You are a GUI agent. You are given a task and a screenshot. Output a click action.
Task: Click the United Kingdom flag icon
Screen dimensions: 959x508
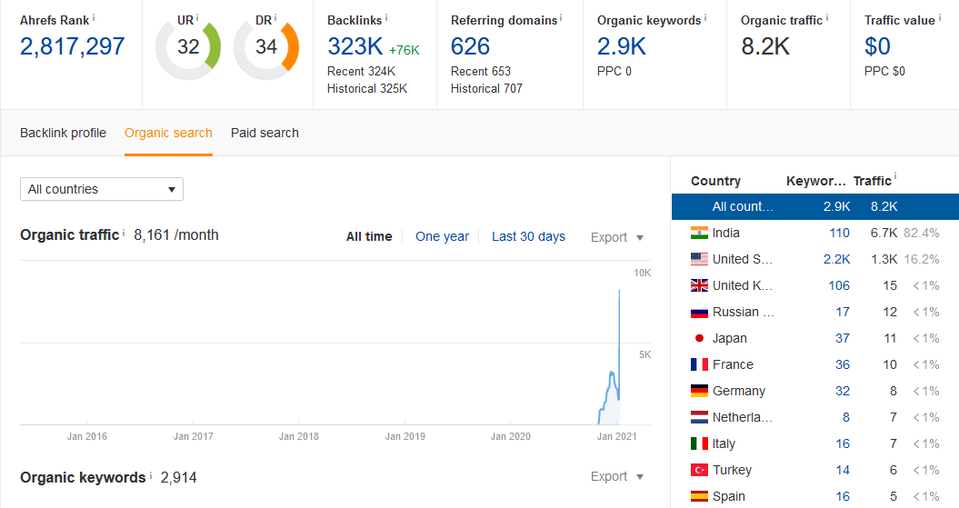point(699,285)
